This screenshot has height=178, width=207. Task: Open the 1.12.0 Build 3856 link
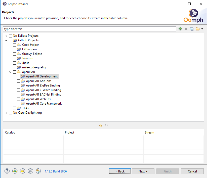56,171
